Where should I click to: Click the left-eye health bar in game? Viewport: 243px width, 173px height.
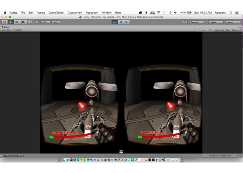point(70,136)
